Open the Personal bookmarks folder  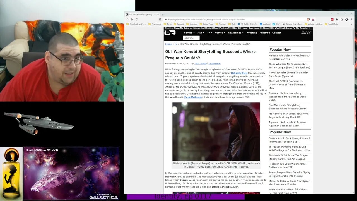[x=179, y=24]
